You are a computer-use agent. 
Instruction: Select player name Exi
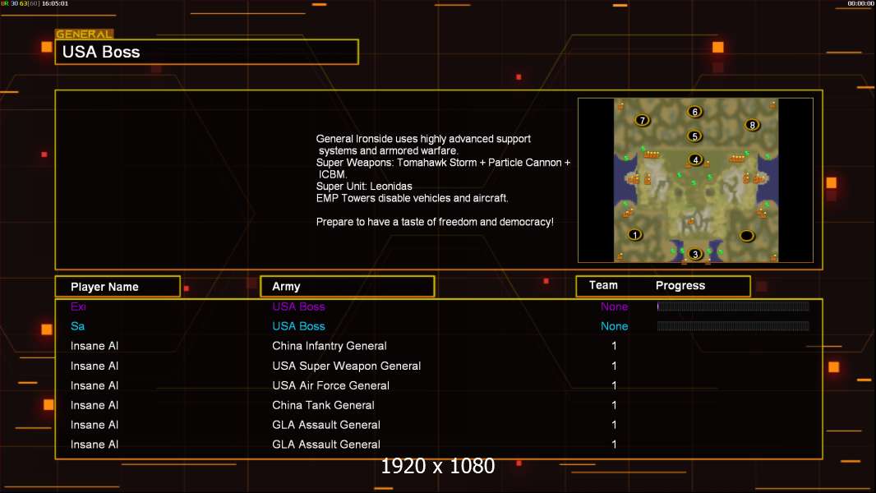point(78,306)
